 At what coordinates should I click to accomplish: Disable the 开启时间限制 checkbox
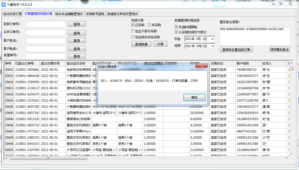pos(176,27)
